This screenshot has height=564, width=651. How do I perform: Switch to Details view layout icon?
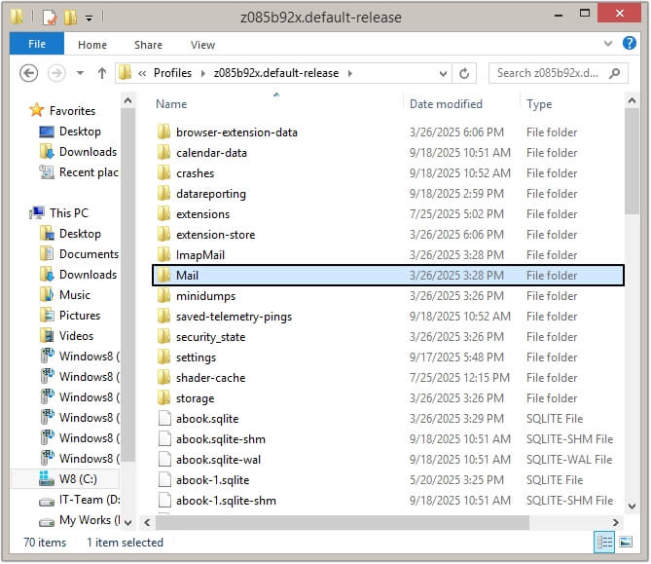[x=603, y=543]
